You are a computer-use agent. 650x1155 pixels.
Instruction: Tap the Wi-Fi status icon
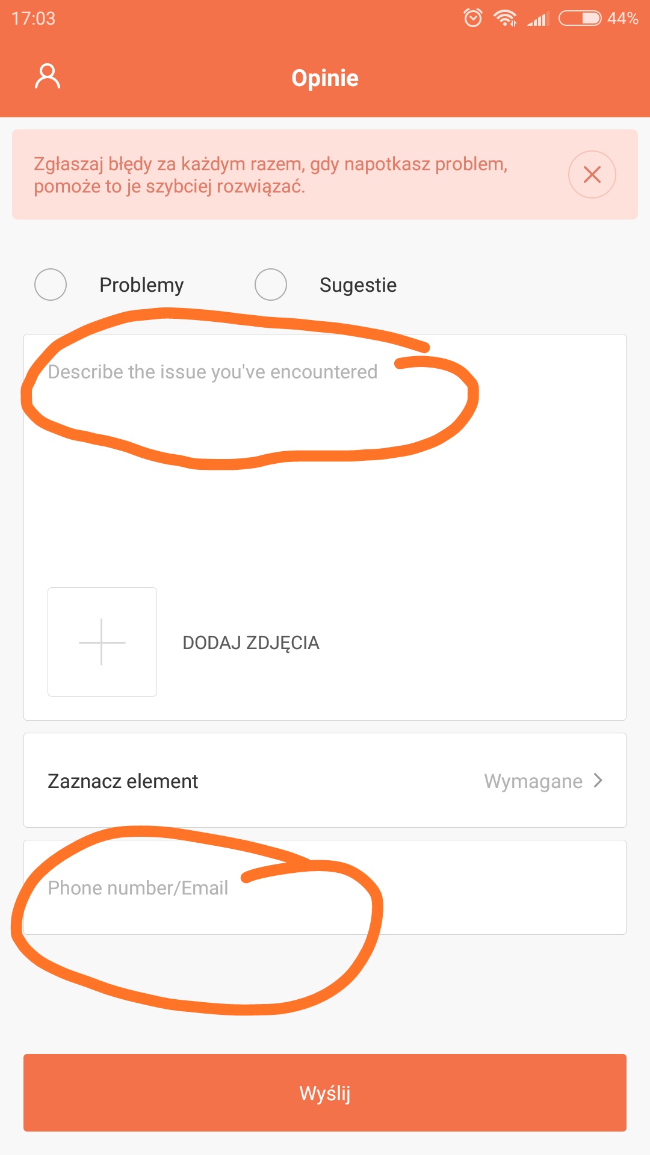pyautogui.click(x=505, y=18)
